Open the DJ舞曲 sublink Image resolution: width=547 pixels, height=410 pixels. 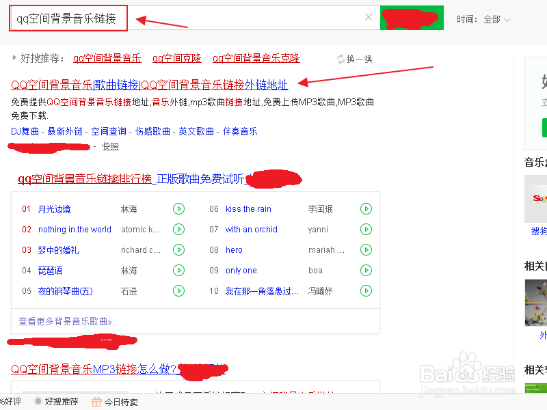pyautogui.click(x=25, y=131)
